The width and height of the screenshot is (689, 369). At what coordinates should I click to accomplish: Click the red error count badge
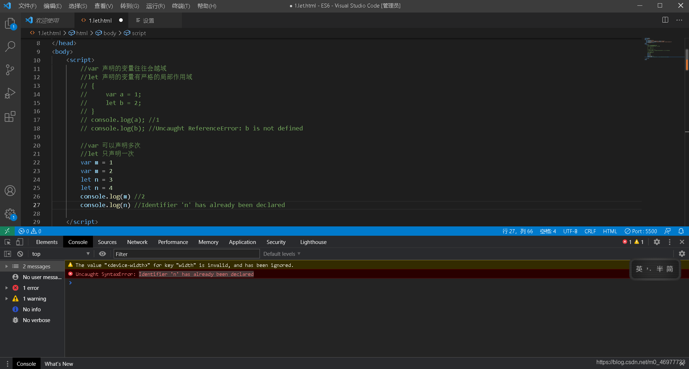[627, 242]
